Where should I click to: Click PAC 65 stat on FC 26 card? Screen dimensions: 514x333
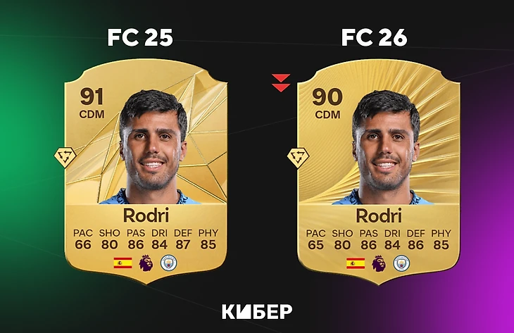point(315,239)
